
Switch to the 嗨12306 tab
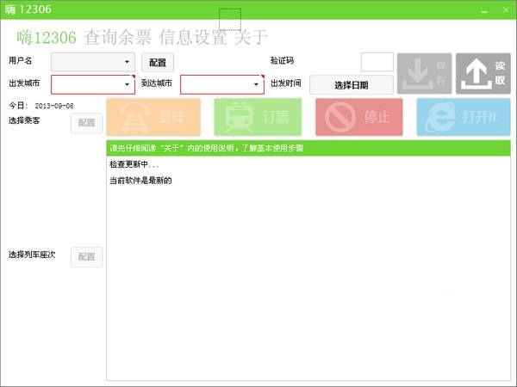coord(47,37)
